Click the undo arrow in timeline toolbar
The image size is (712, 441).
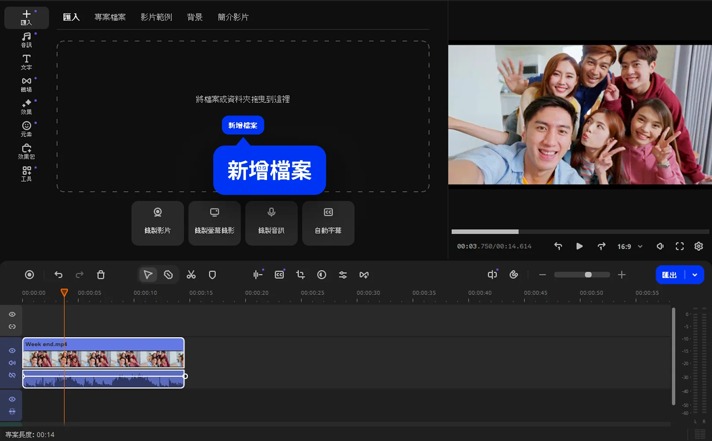click(x=58, y=275)
